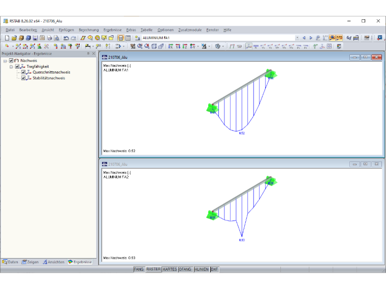Open the Datei menu
Viewport: 386px width, 289px height.
coord(10,30)
